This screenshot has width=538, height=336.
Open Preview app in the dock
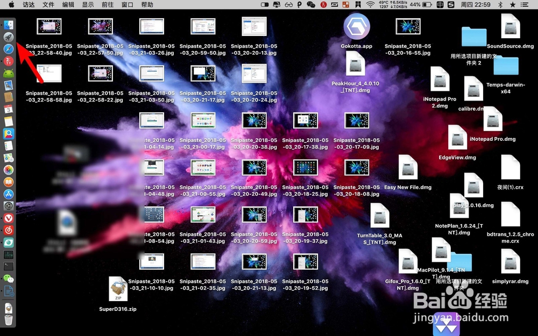pos(9,85)
